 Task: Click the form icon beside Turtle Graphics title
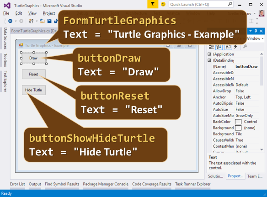pos(21,45)
